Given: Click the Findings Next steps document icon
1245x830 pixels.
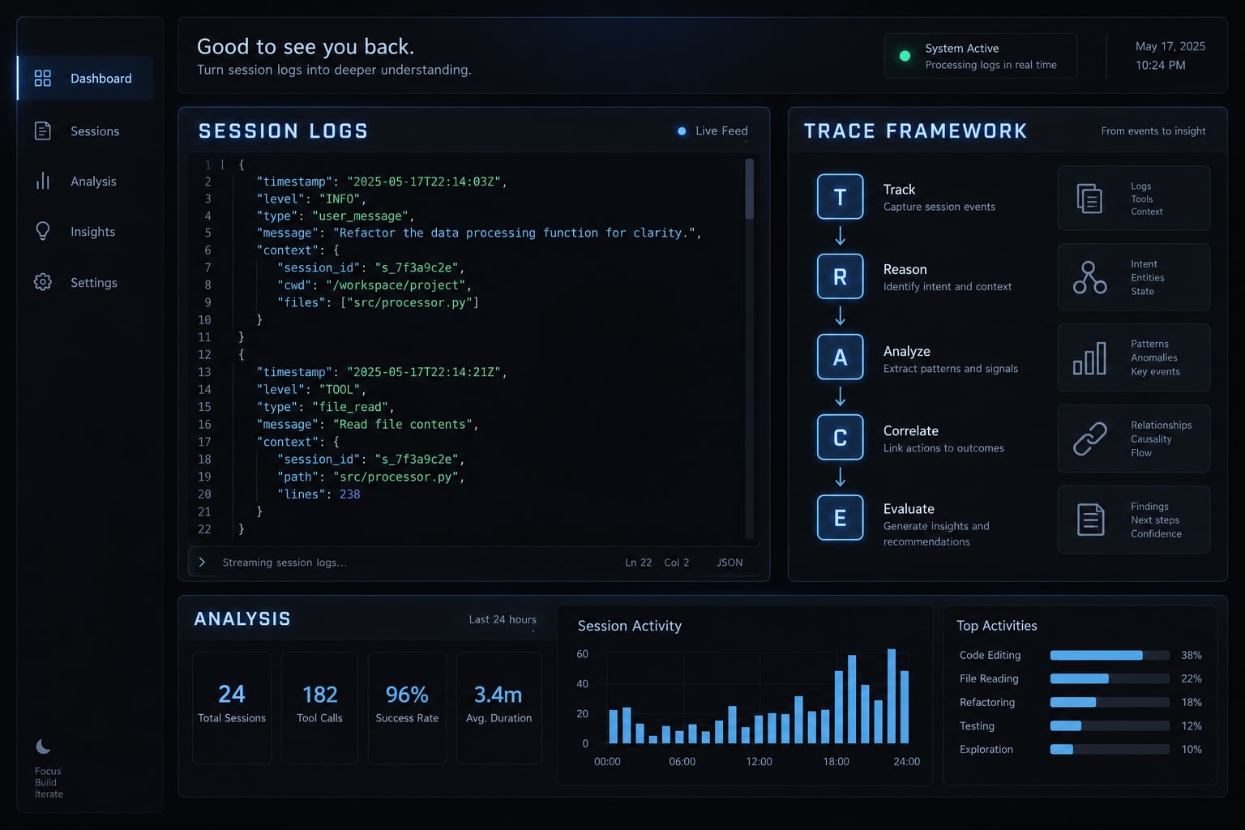Looking at the screenshot, I should pyautogui.click(x=1091, y=520).
